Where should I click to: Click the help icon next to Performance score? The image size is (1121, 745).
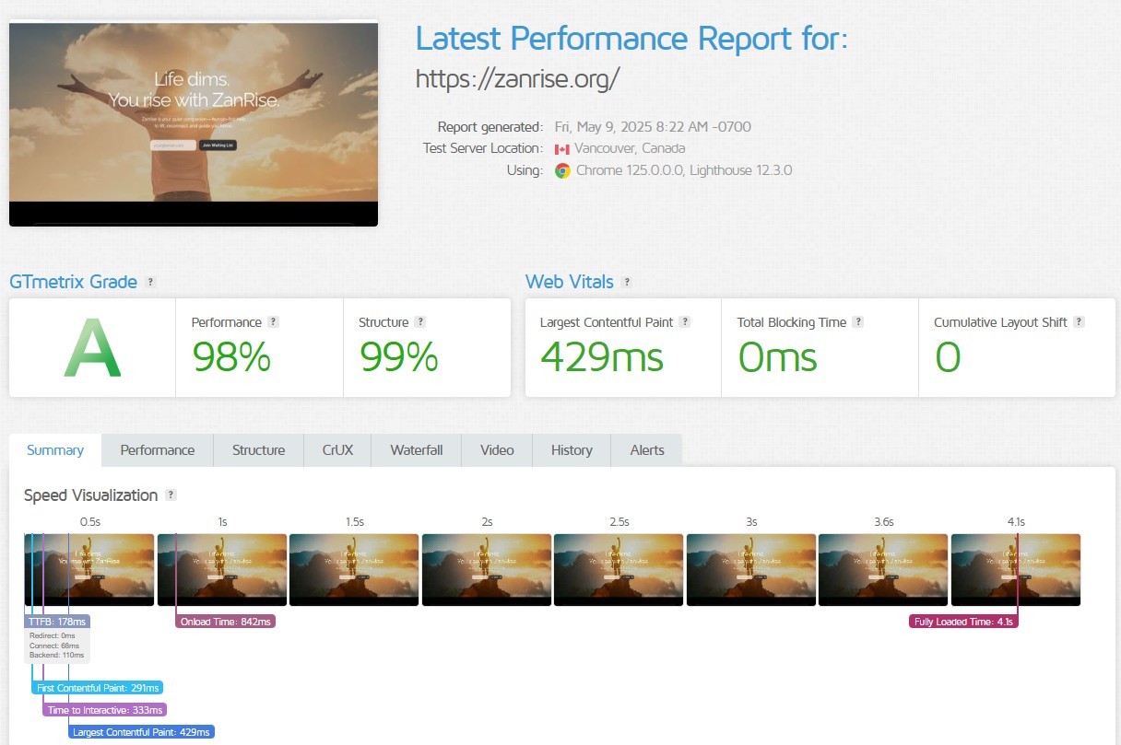tap(273, 322)
